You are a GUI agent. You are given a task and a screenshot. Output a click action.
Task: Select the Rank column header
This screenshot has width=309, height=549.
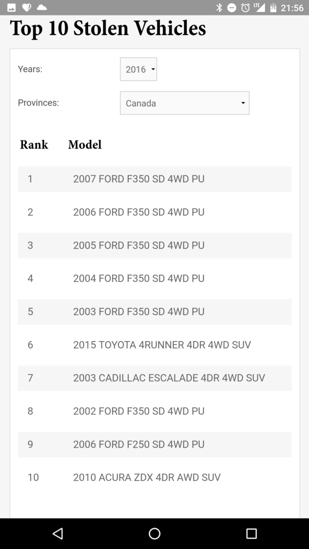[34, 145]
